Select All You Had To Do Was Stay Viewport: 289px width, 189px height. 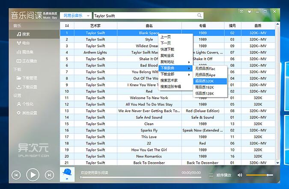(149, 104)
